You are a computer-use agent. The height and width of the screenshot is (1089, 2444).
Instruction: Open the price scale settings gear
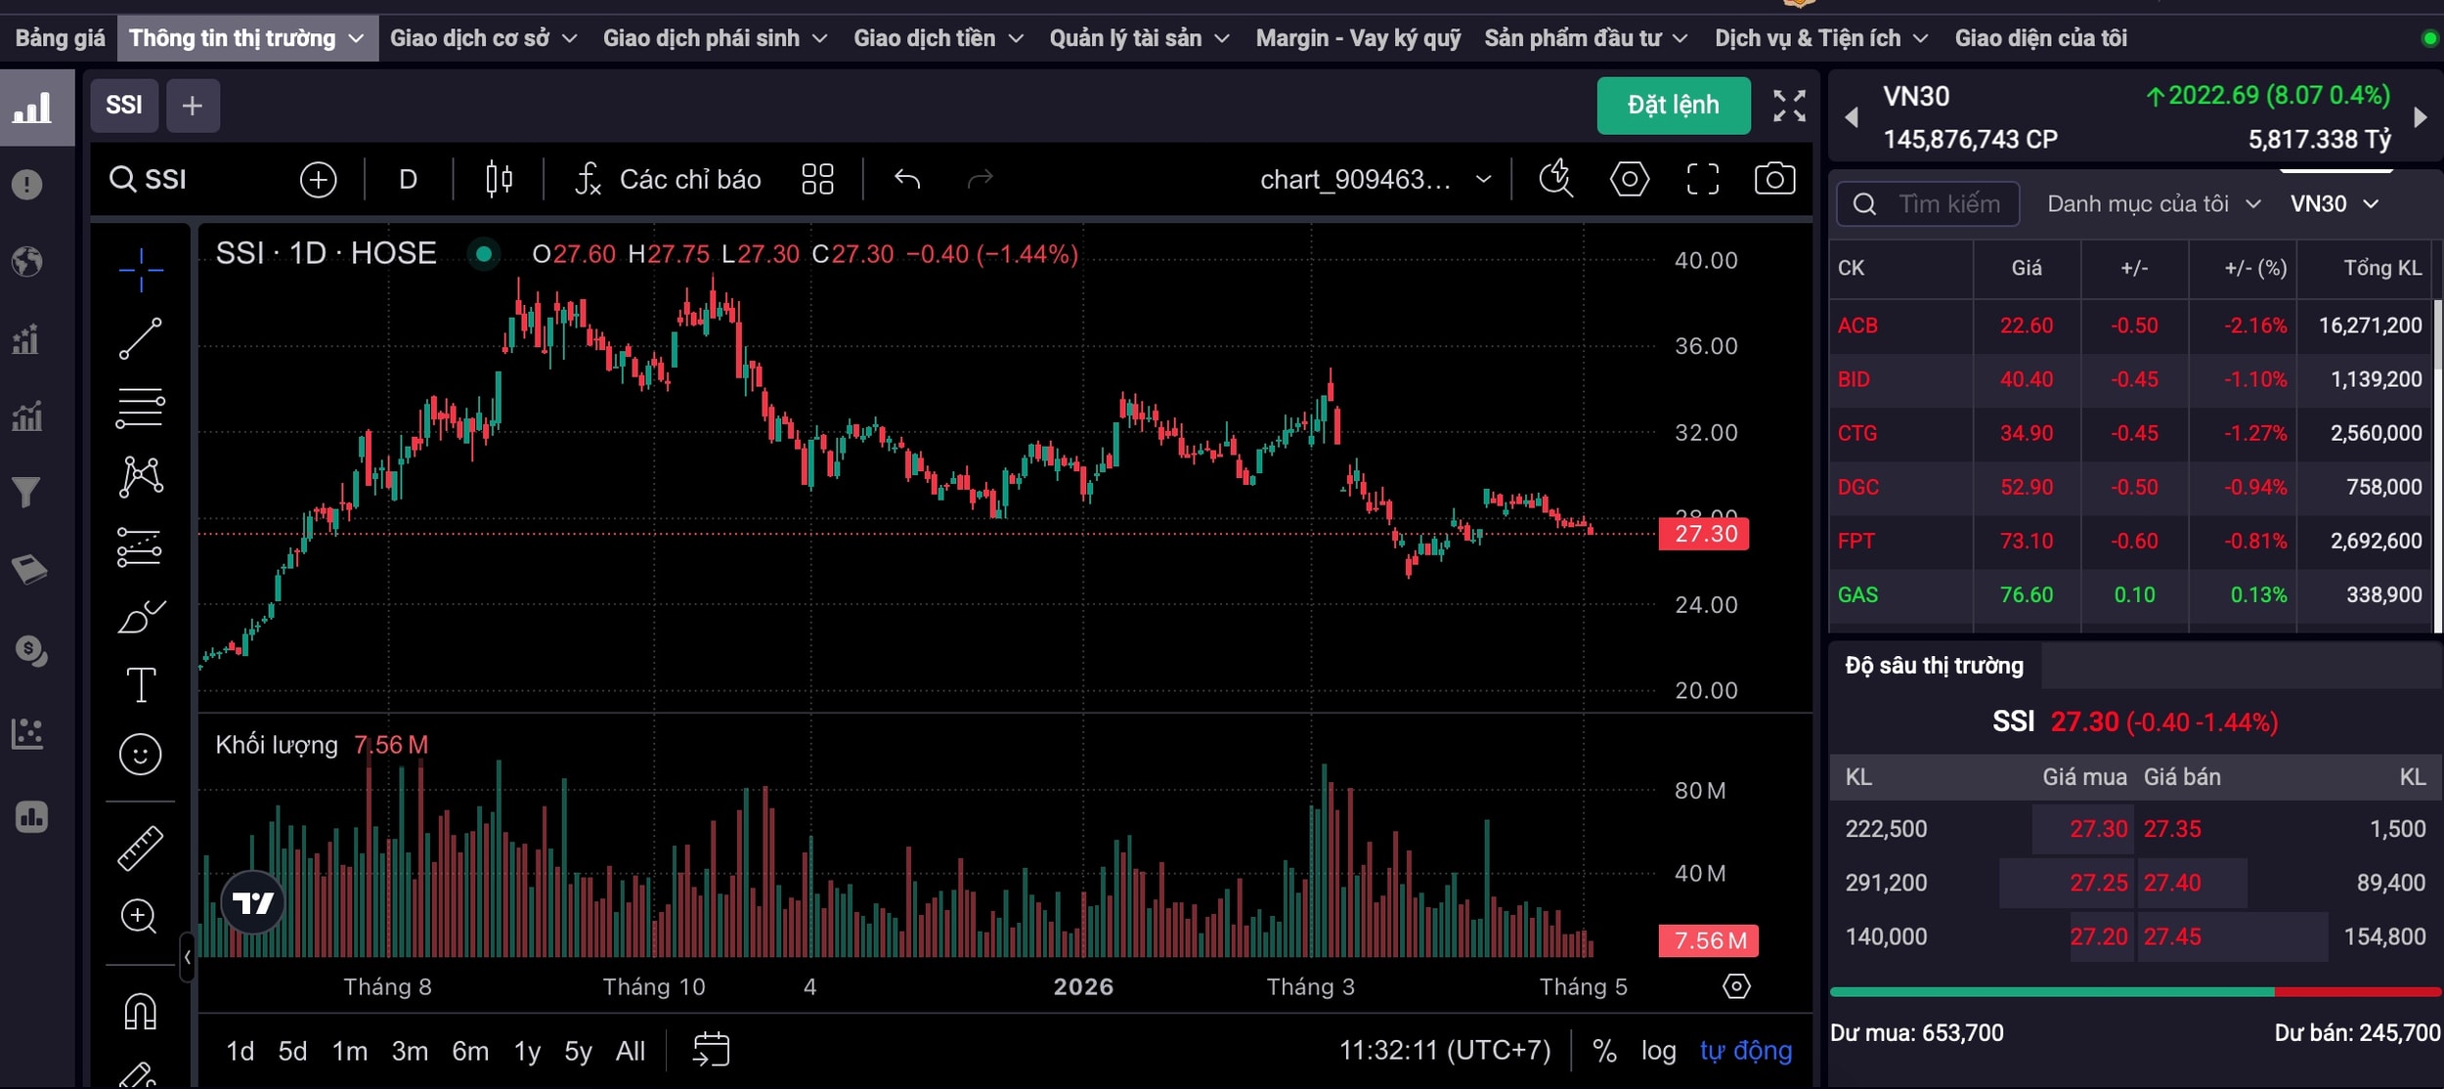pos(1736,986)
